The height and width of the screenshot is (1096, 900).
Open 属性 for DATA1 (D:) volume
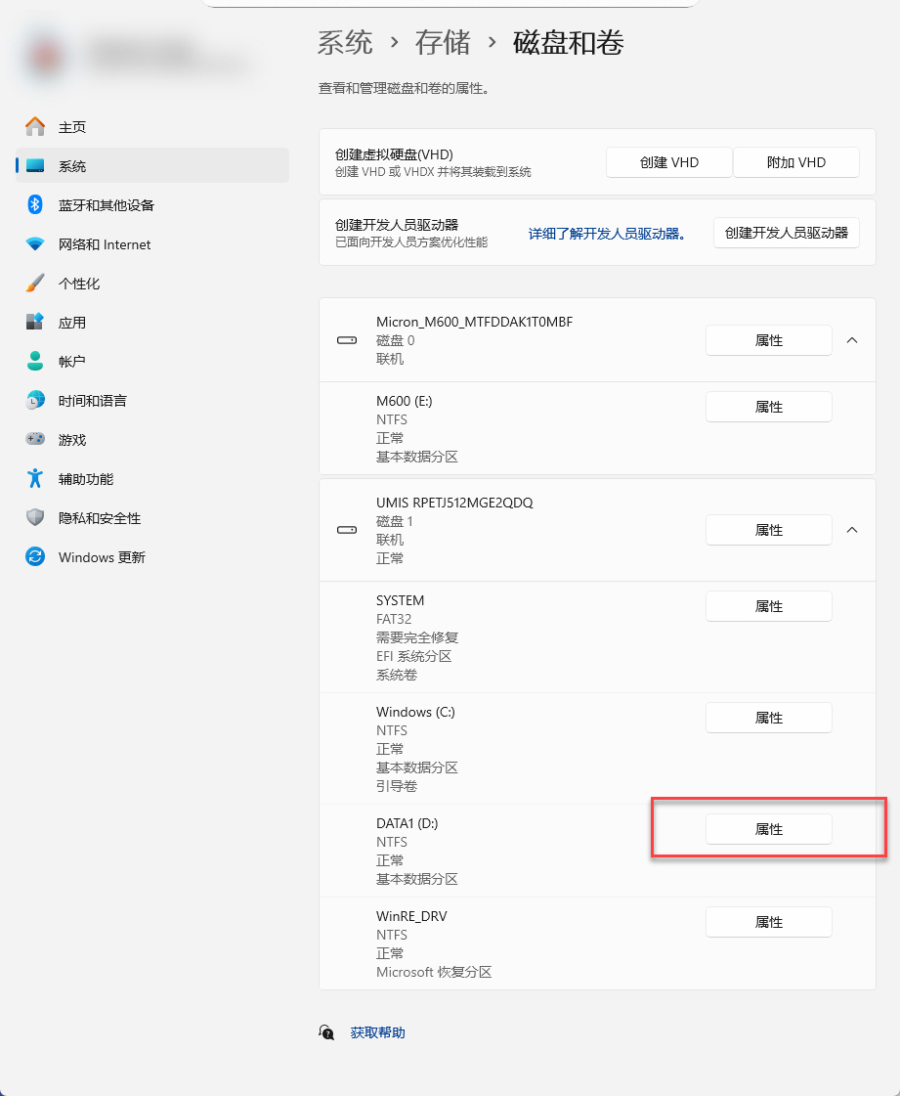pyautogui.click(x=769, y=829)
